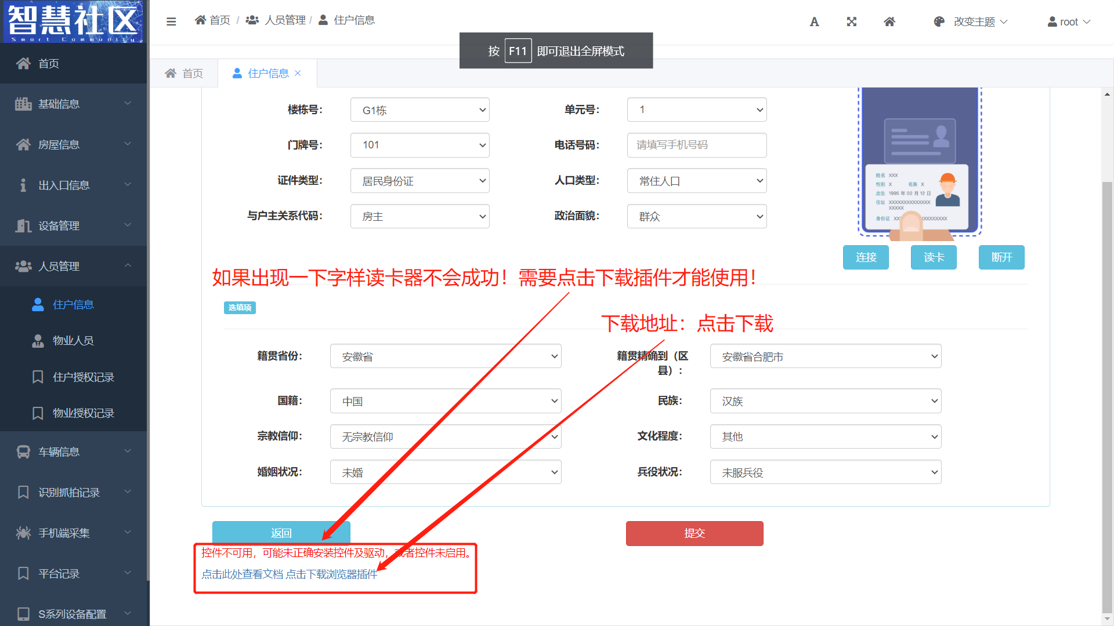
Task: Open 住户授权记录 bookmark item
Action: (x=83, y=377)
